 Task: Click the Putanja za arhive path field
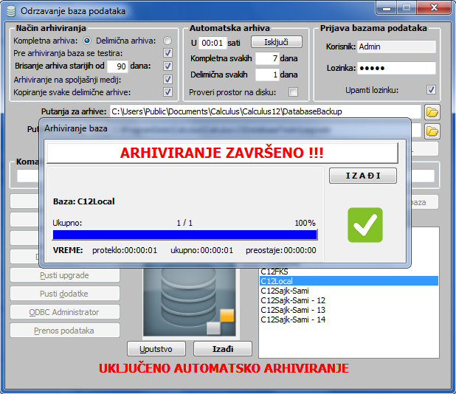tap(265, 111)
